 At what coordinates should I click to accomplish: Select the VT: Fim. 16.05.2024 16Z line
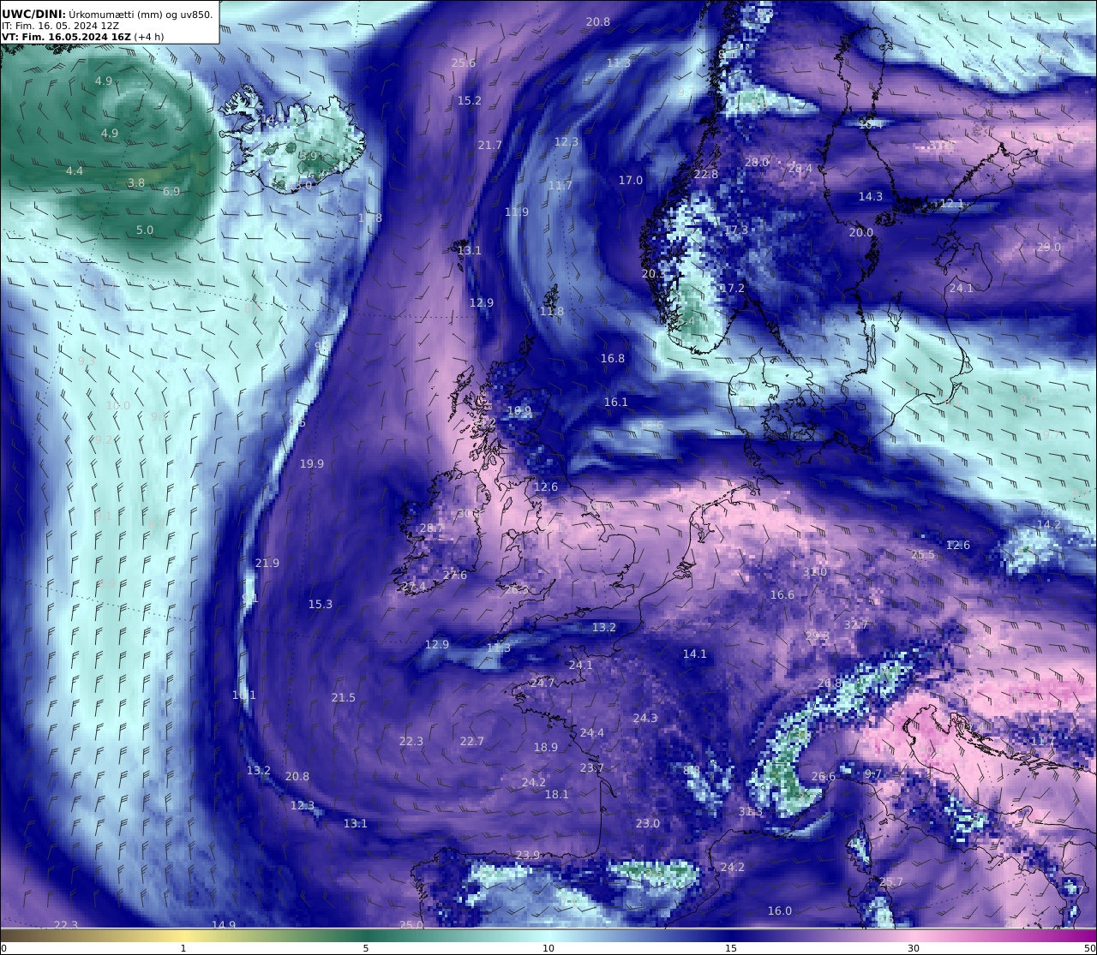tap(82, 37)
